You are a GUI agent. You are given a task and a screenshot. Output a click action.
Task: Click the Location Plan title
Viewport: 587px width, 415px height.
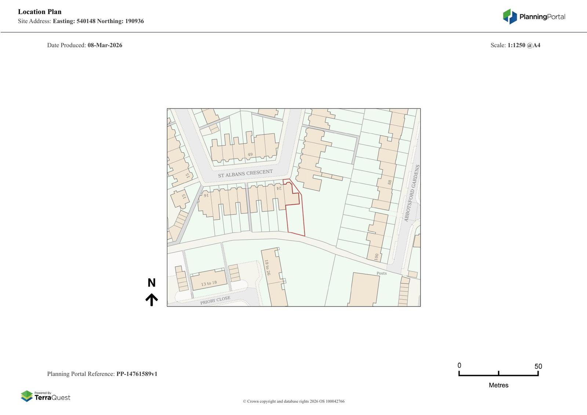coord(40,12)
